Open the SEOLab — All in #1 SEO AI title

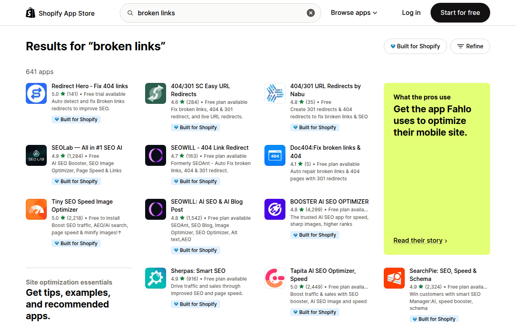pos(87,148)
